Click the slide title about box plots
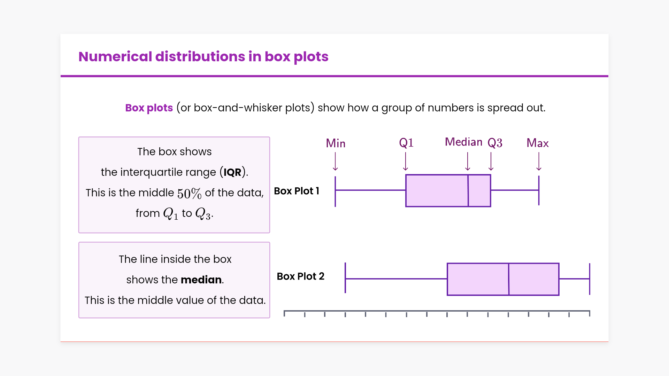 [x=203, y=56]
